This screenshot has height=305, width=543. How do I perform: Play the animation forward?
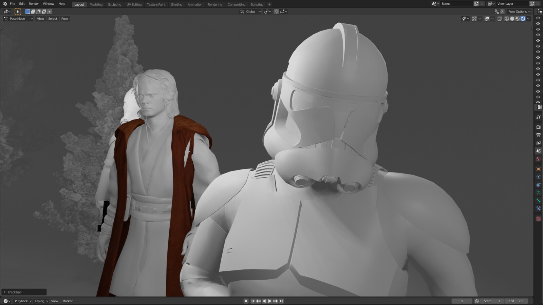(x=270, y=301)
